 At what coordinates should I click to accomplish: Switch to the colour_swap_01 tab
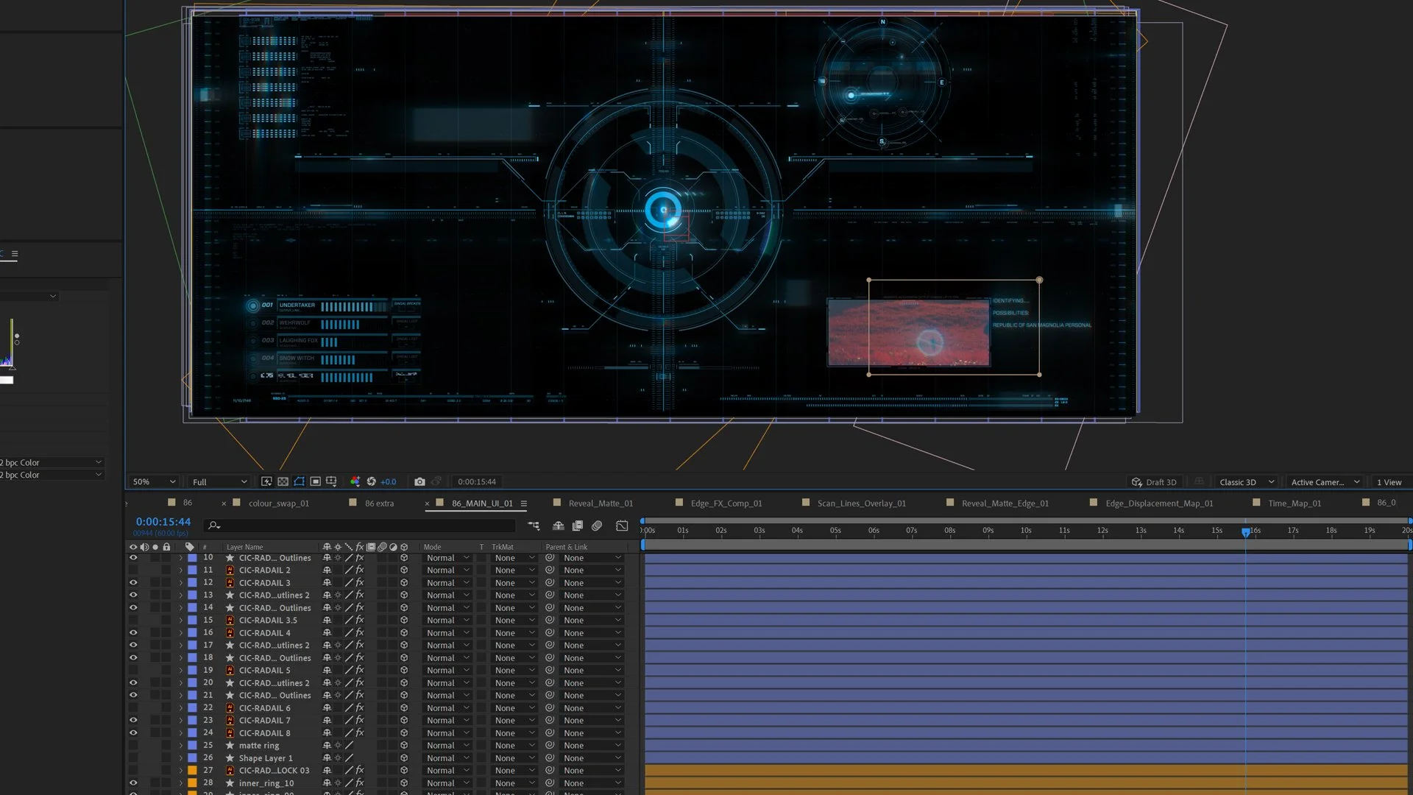[278, 504]
